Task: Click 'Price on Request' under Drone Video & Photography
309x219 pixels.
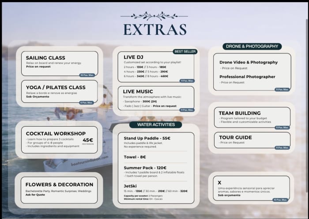Action: tap(234, 68)
